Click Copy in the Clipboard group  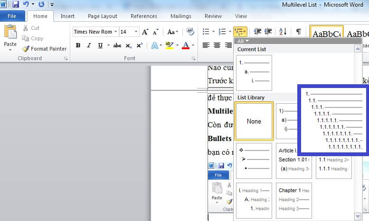33,38
